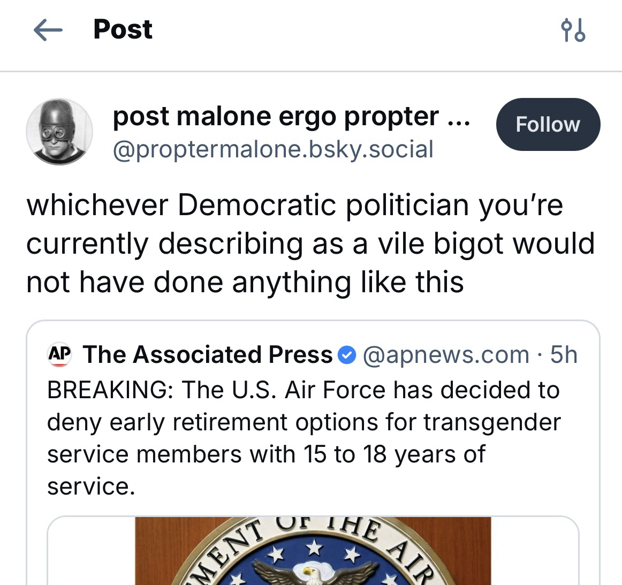
Task: Click the "Post" header title
Action: click(123, 29)
